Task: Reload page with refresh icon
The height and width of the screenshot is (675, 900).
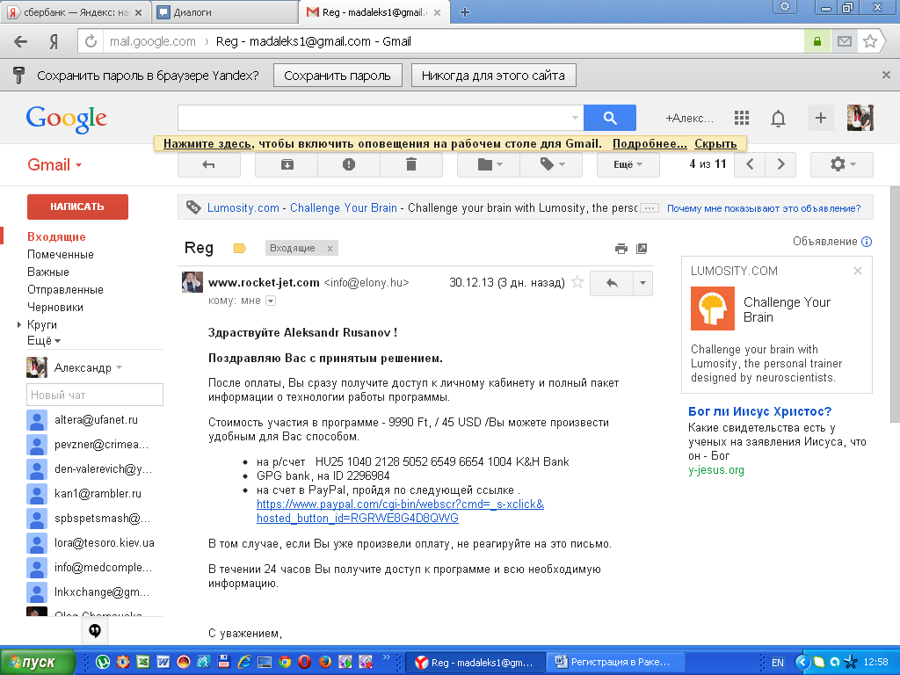Action: [91, 41]
